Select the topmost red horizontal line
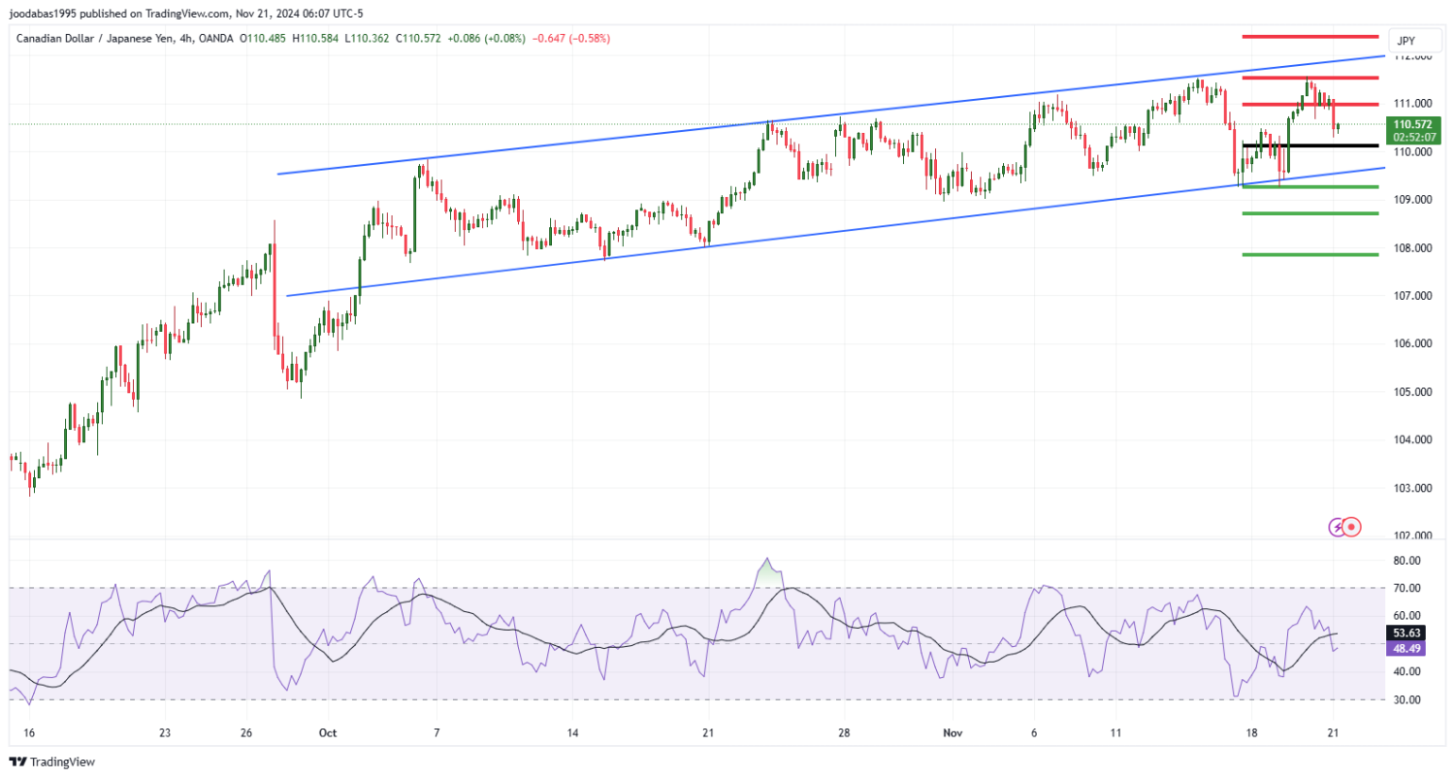1455x778 pixels. 1309,36
